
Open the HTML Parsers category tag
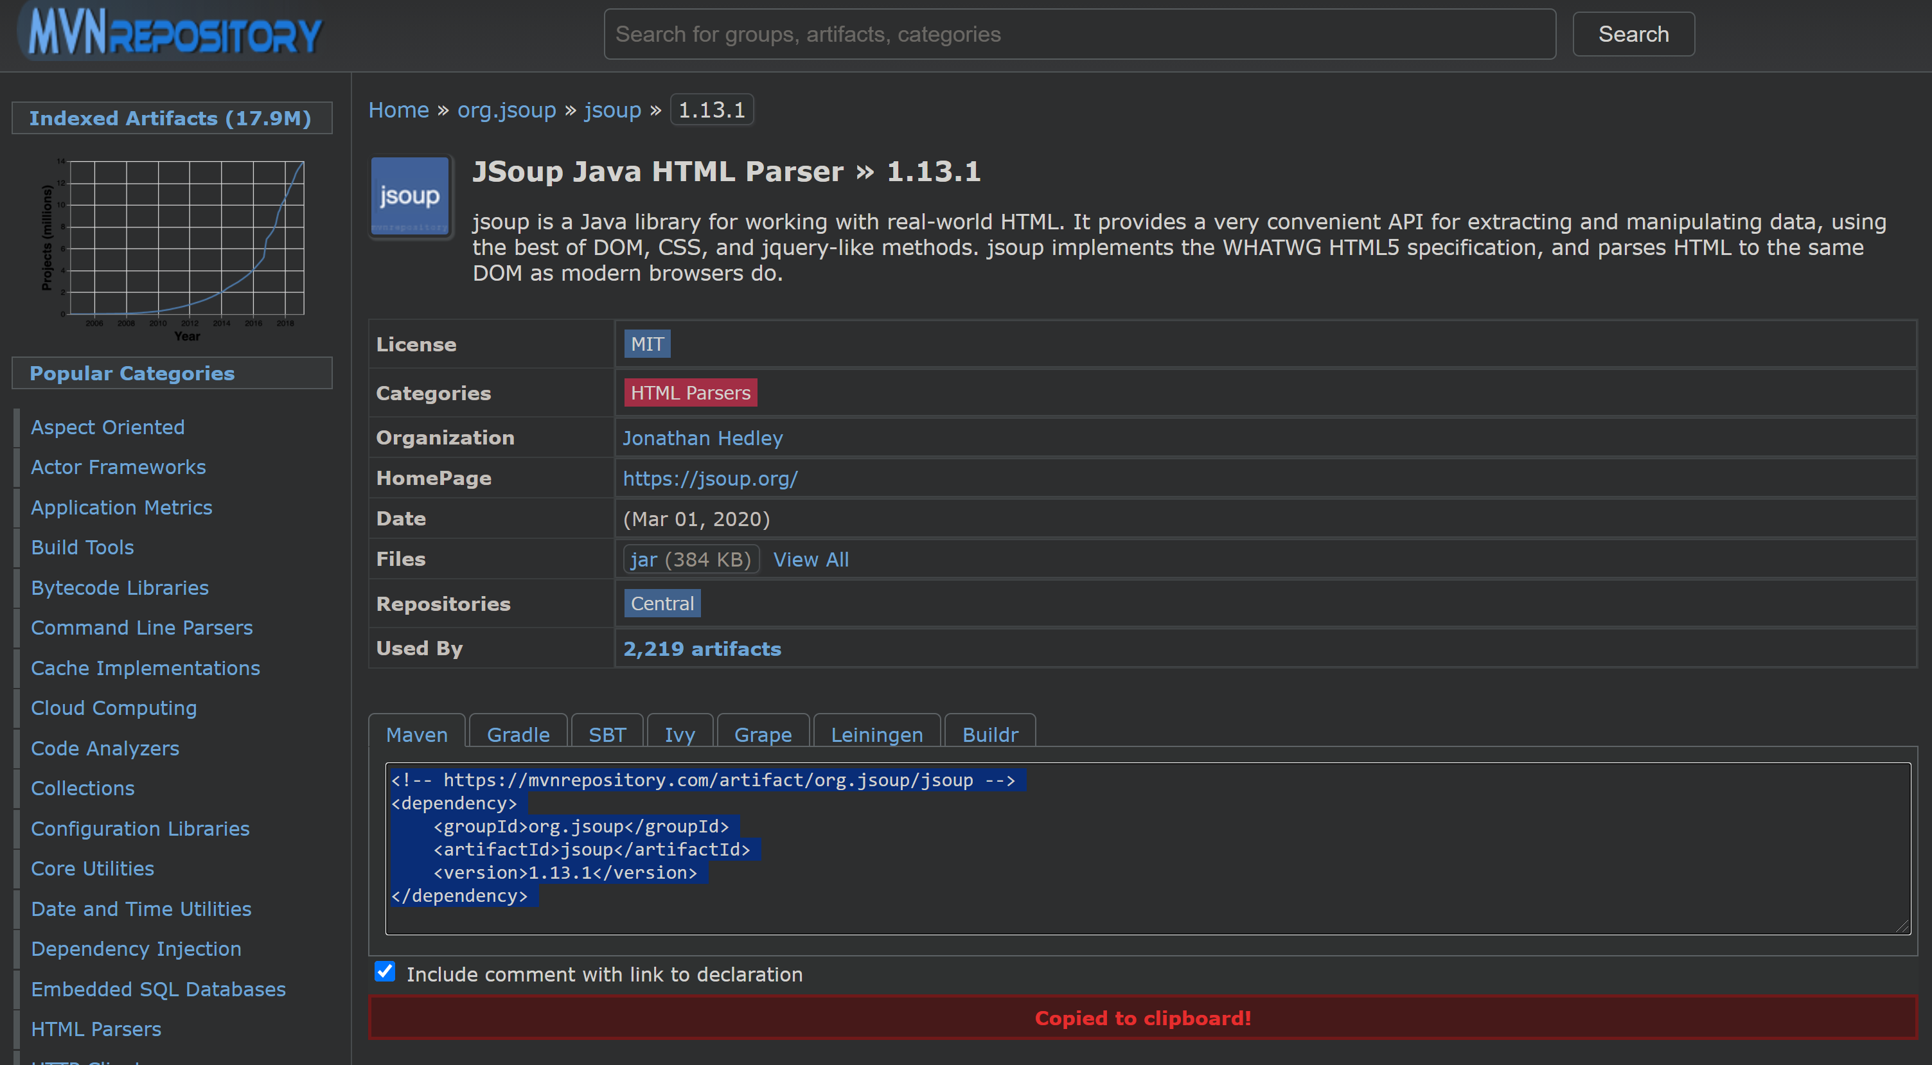[690, 392]
